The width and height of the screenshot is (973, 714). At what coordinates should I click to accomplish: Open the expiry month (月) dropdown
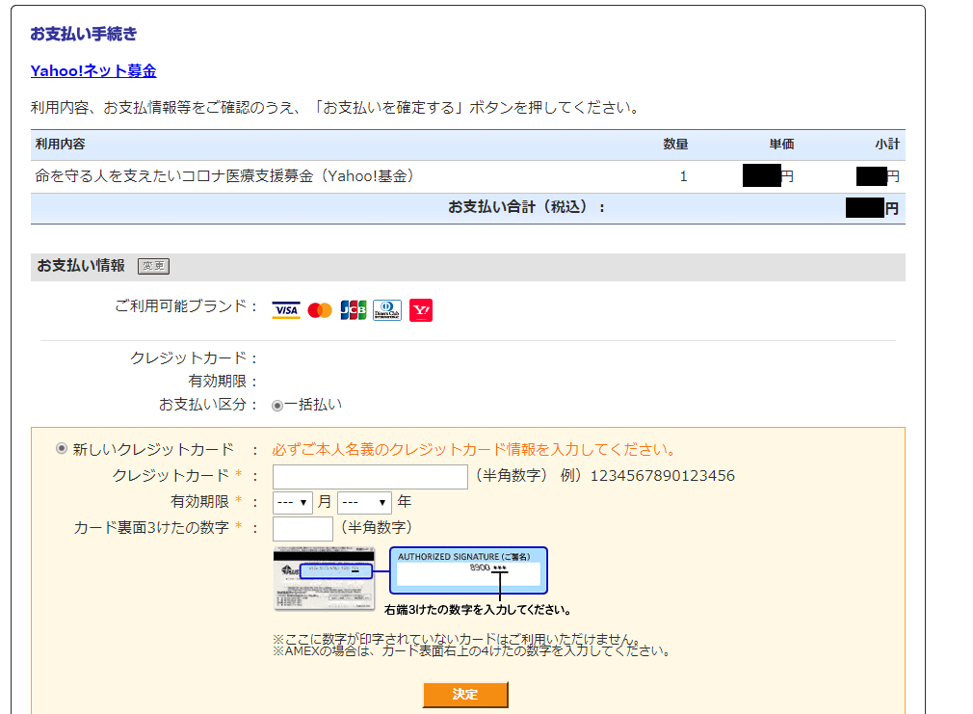point(292,502)
